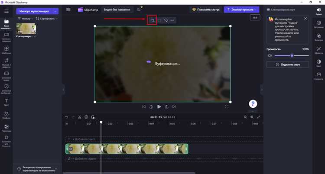Click the scissors split icon

80,117
